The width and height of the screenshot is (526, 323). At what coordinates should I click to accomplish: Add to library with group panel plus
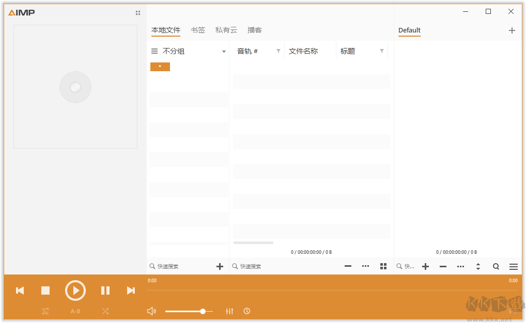[220, 266]
